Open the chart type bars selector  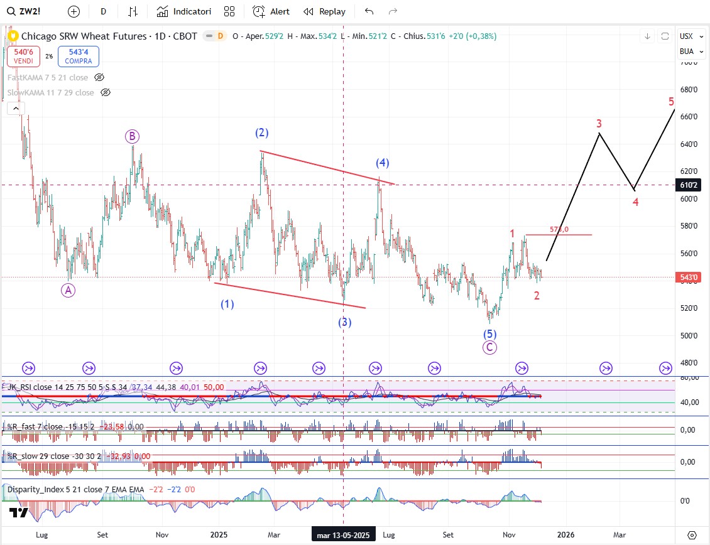tap(133, 11)
